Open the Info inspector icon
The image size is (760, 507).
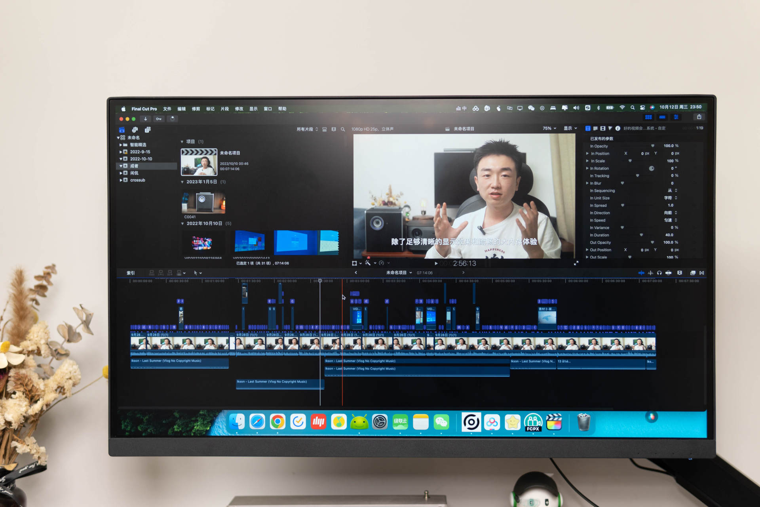point(617,128)
